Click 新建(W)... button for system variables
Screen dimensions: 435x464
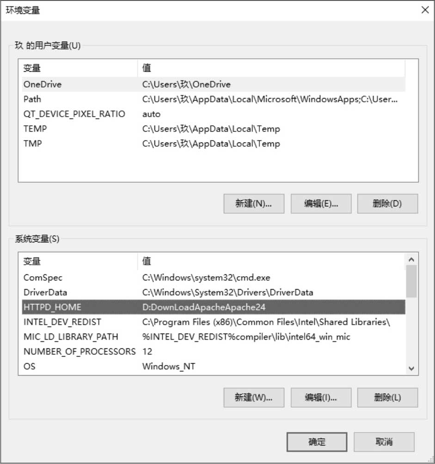tap(254, 397)
